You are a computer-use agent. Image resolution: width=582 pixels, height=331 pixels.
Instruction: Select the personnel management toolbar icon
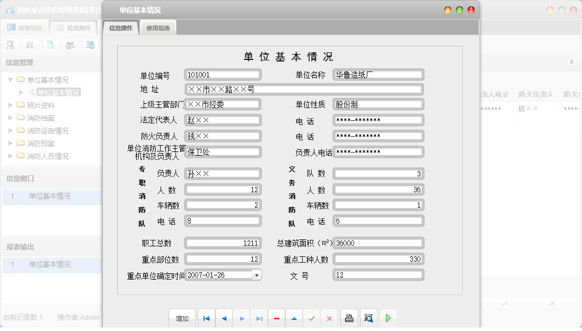point(69,44)
